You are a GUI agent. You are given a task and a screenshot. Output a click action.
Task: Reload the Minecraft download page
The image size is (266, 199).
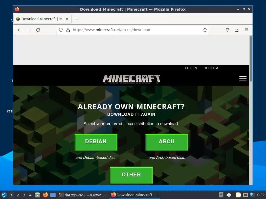pyautogui.click(x=38, y=30)
